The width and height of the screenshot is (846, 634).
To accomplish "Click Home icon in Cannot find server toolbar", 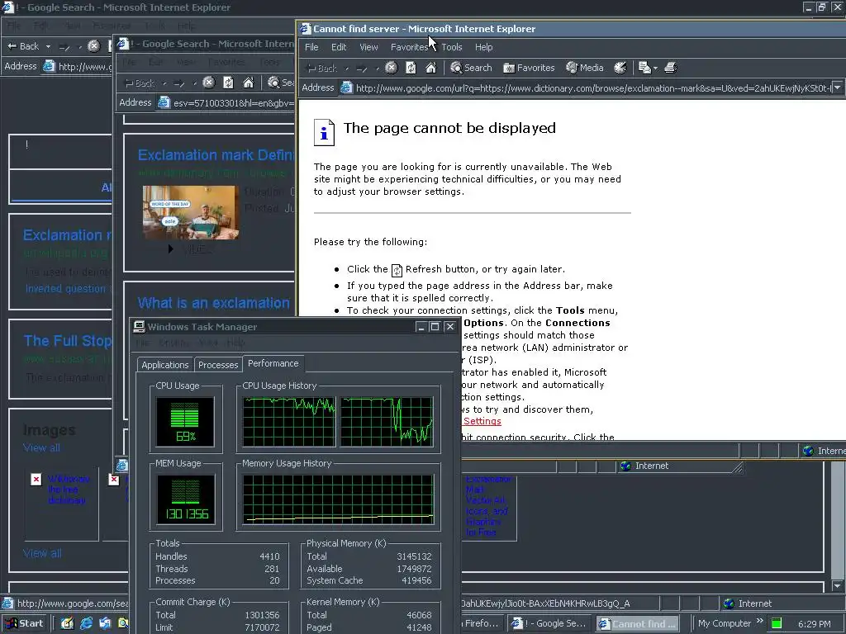I will point(430,68).
